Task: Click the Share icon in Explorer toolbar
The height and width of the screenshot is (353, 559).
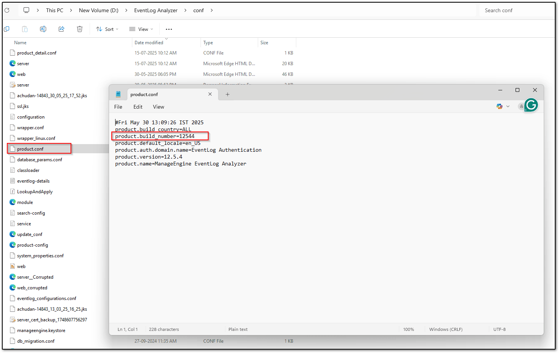Action: coord(61,29)
